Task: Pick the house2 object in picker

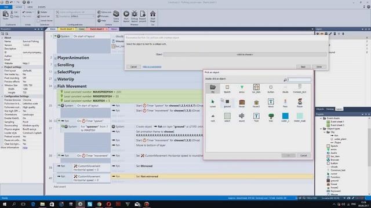Action: click(256, 103)
